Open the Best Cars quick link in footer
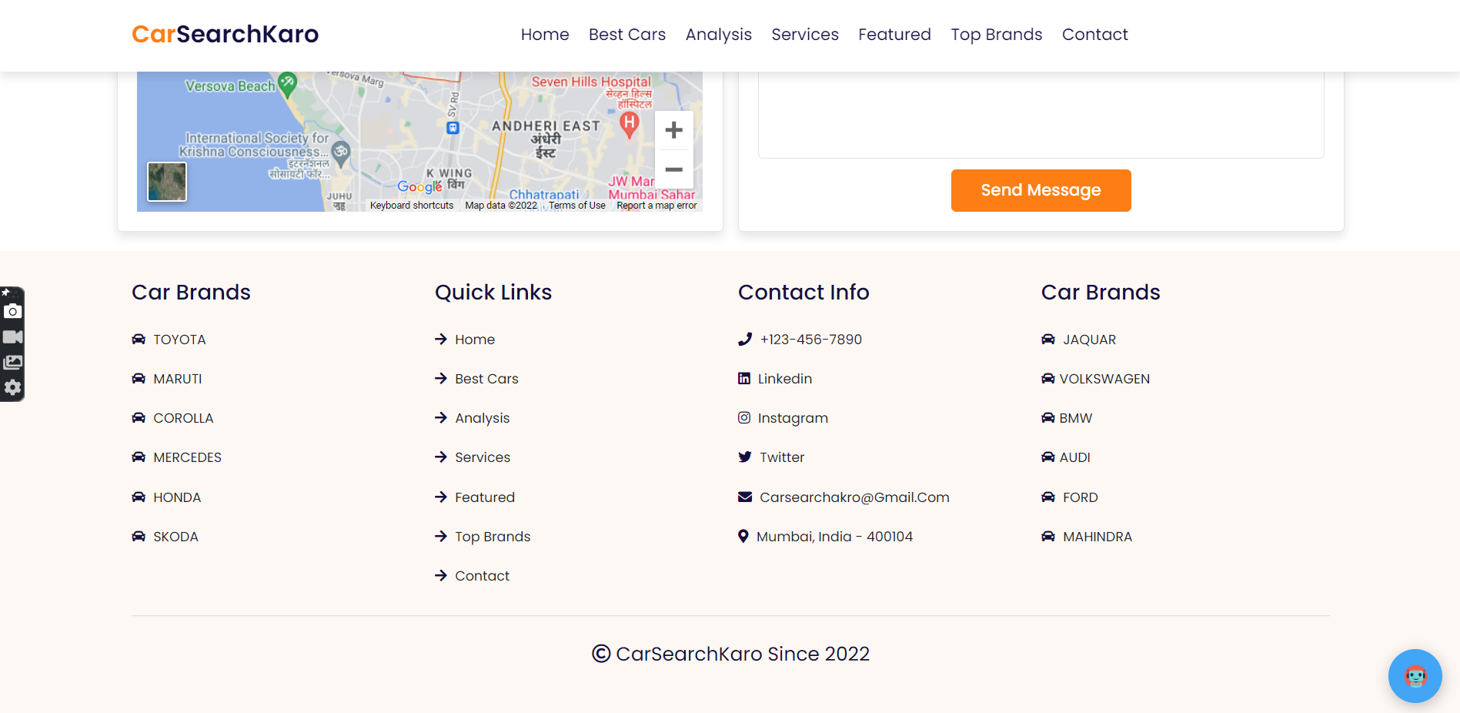Image resolution: width=1460 pixels, height=713 pixels. point(486,378)
